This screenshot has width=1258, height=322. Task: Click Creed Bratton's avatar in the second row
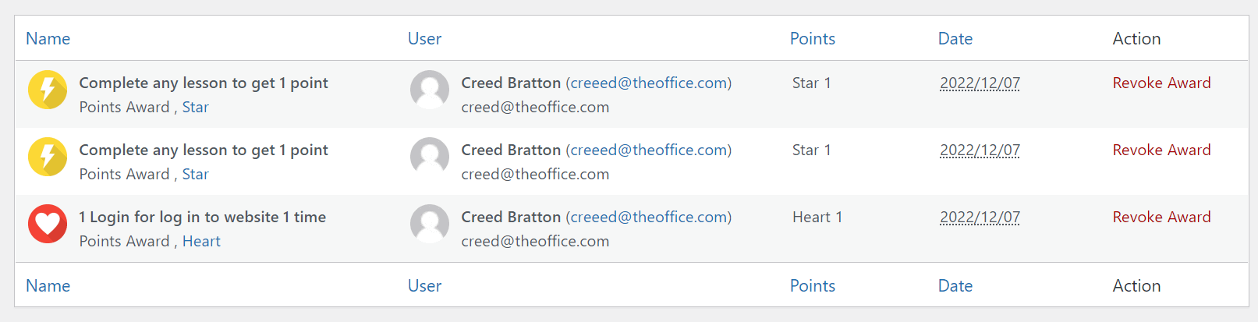pyautogui.click(x=430, y=157)
